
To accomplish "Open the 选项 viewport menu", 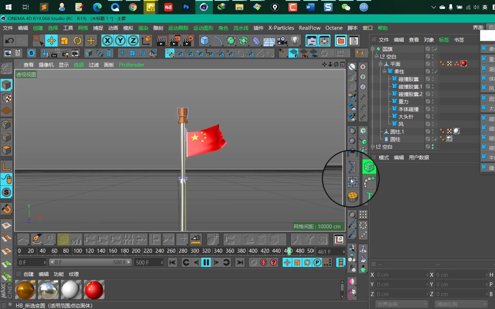I will point(79,65).
